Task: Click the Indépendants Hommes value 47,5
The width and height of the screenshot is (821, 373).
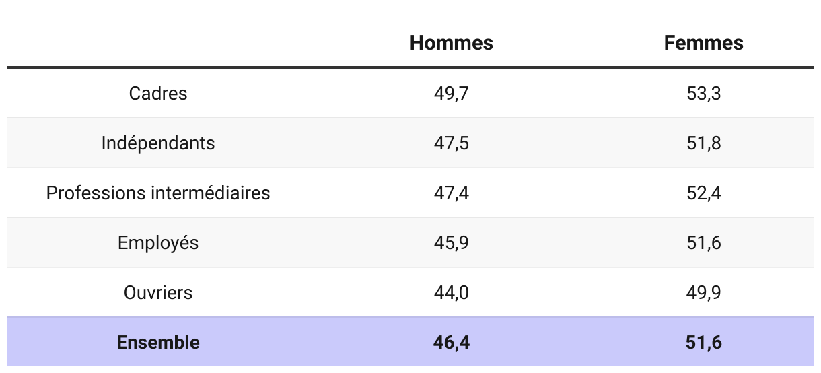Action: 451,143
